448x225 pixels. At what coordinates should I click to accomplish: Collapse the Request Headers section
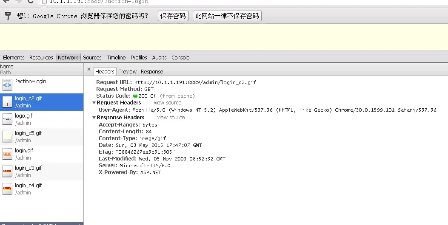point(94,103)
